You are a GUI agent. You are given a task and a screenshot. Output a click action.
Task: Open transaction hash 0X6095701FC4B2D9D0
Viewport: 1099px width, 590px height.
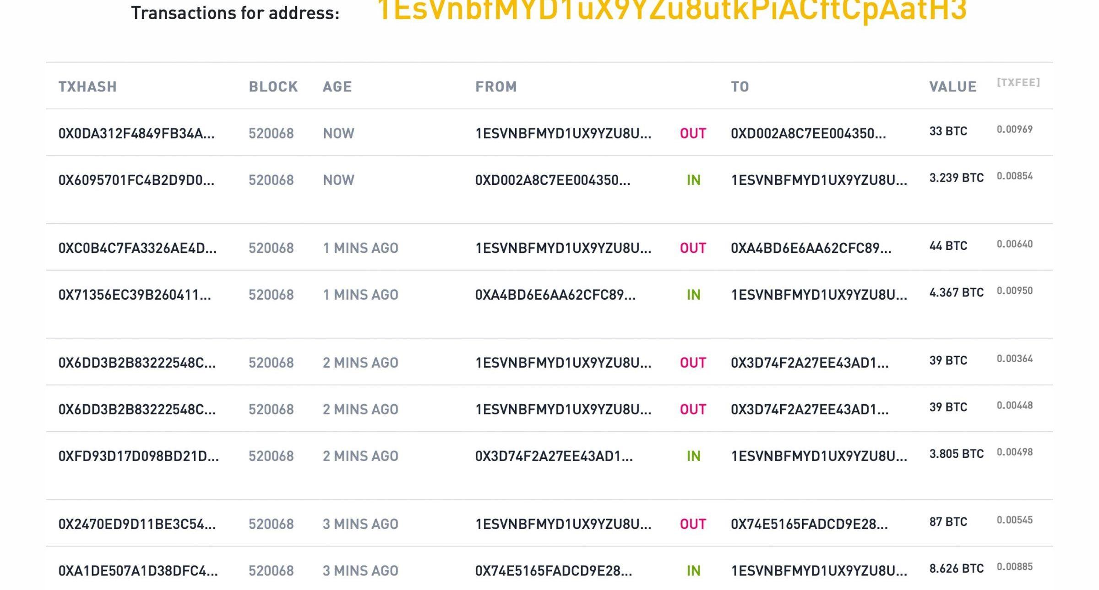(x=136, y=180)
